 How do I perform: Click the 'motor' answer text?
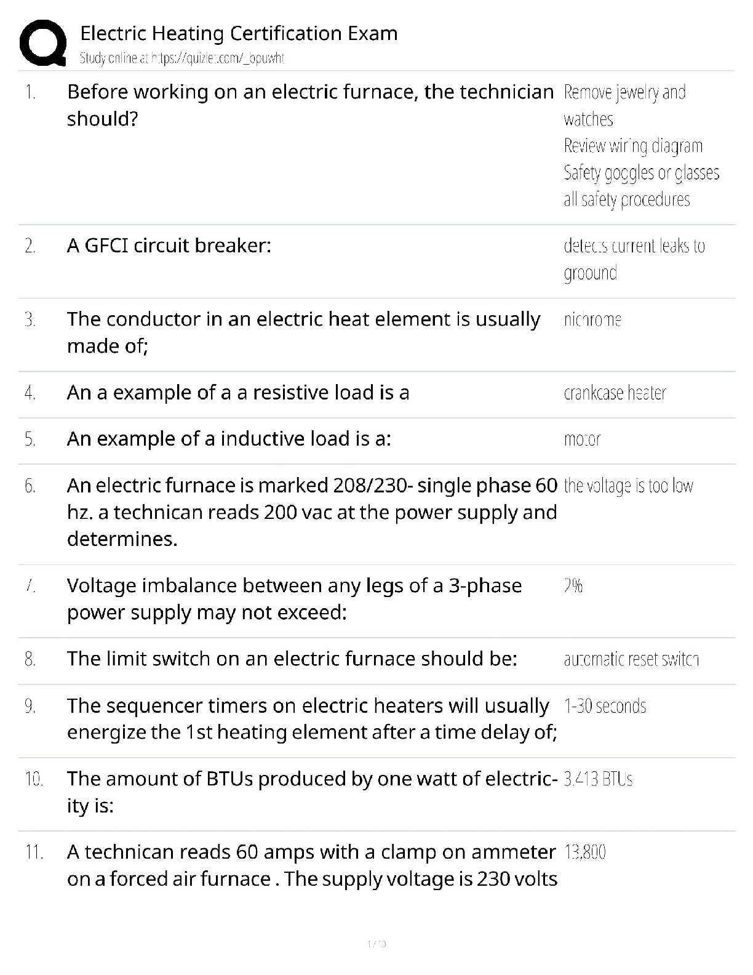(x=582, y=439)
